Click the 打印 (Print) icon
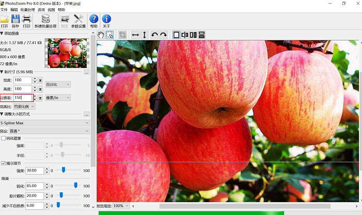 pos(26,20)
